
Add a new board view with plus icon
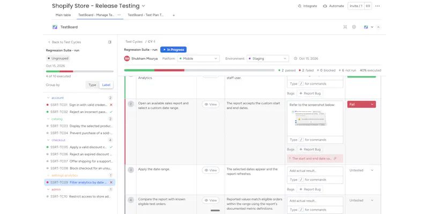[x=173, y=16]
